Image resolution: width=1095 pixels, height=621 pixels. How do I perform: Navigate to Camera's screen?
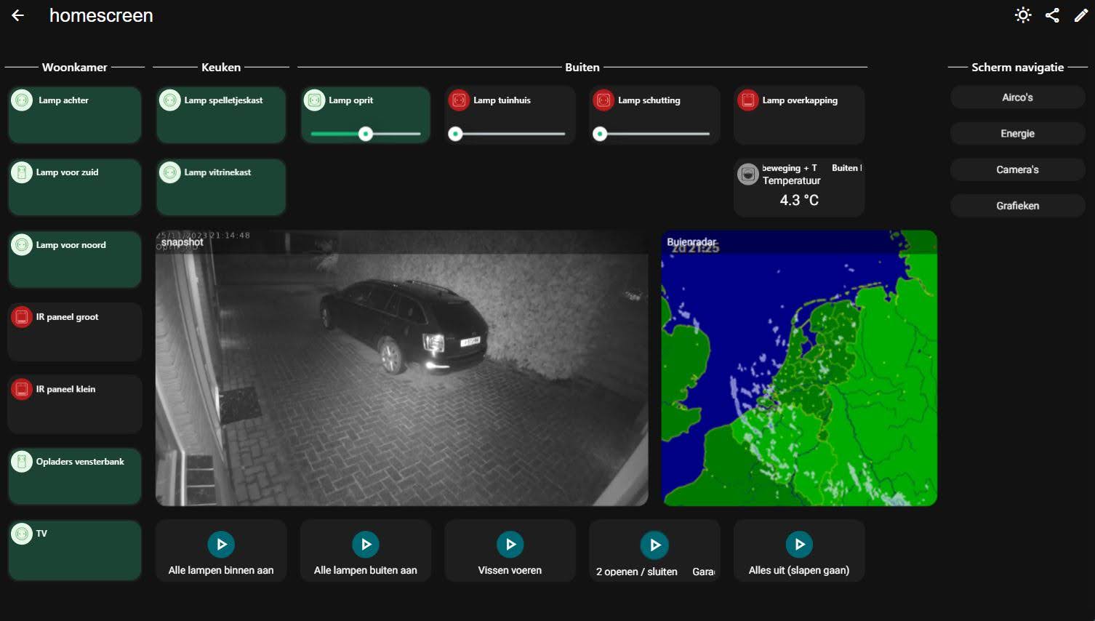(1017, 169)
